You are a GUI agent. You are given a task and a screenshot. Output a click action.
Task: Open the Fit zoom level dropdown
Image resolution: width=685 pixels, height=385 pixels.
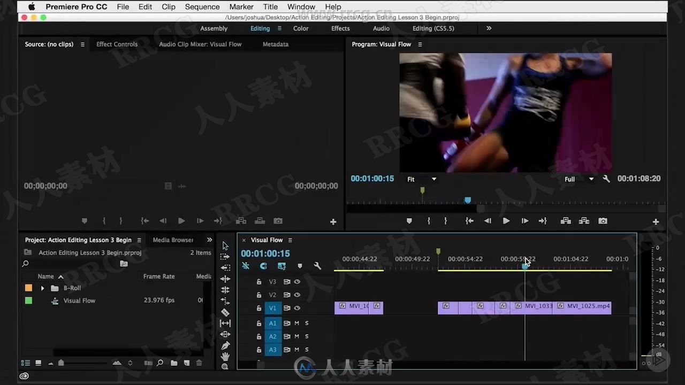click(422, 179)
